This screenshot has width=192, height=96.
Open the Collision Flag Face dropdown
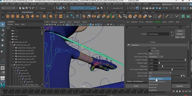pyautogui.click(x=154, y=54)
